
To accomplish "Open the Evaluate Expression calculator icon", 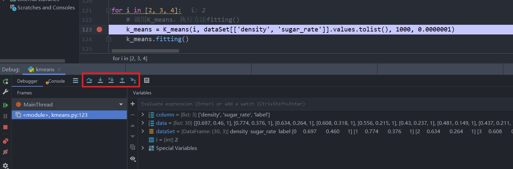I will pyautogui.click(x=147, y=80).
